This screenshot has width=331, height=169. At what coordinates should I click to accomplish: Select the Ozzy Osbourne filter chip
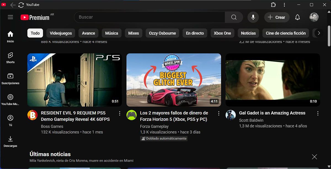(x=162, y=33)
